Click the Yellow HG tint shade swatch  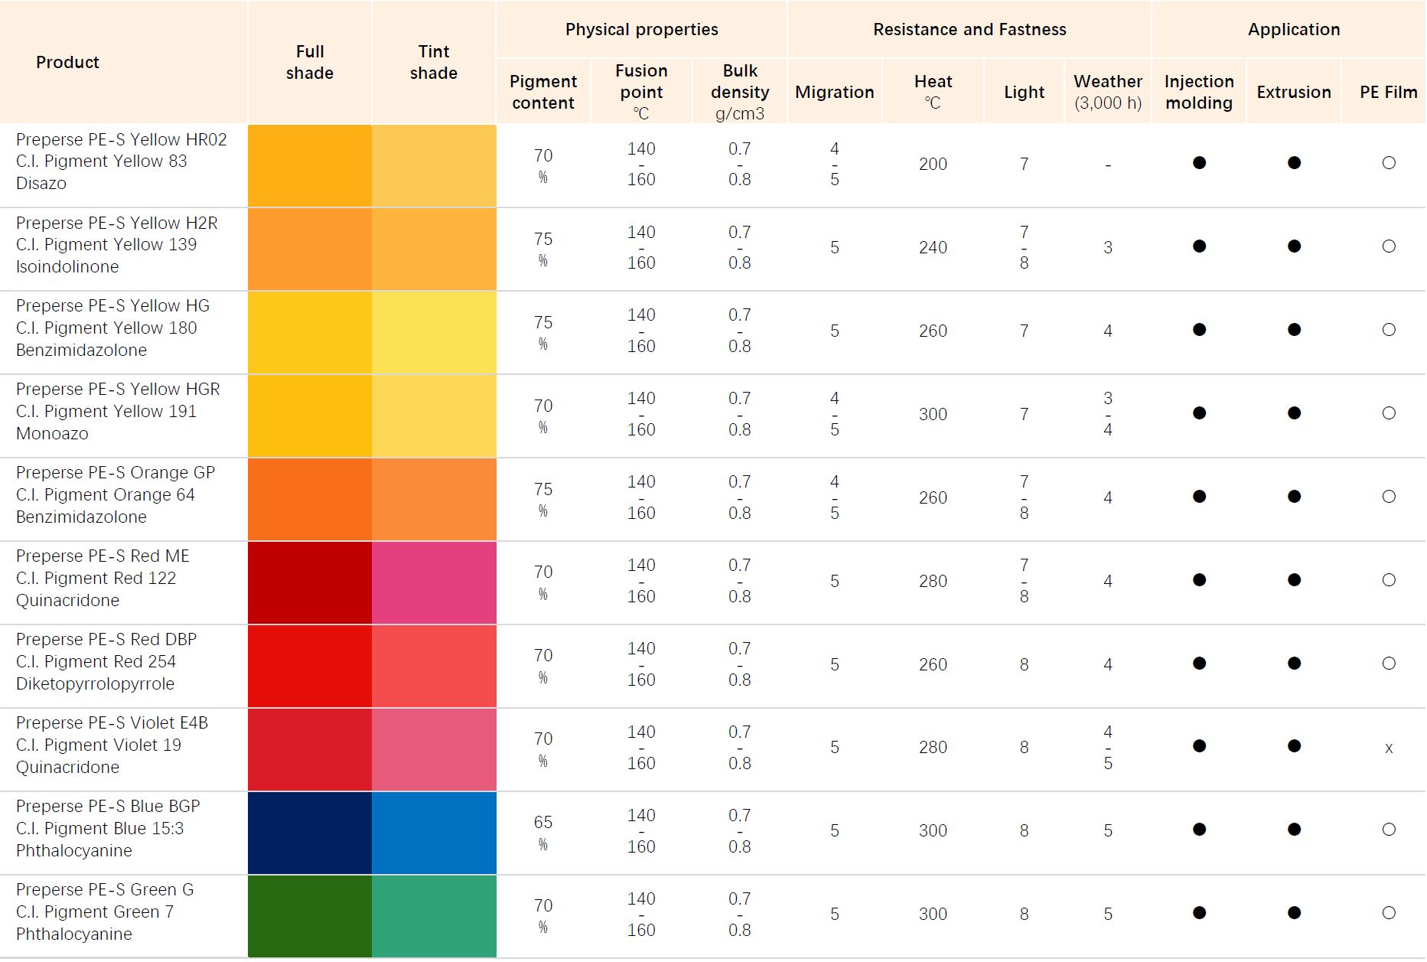point(434,332)
